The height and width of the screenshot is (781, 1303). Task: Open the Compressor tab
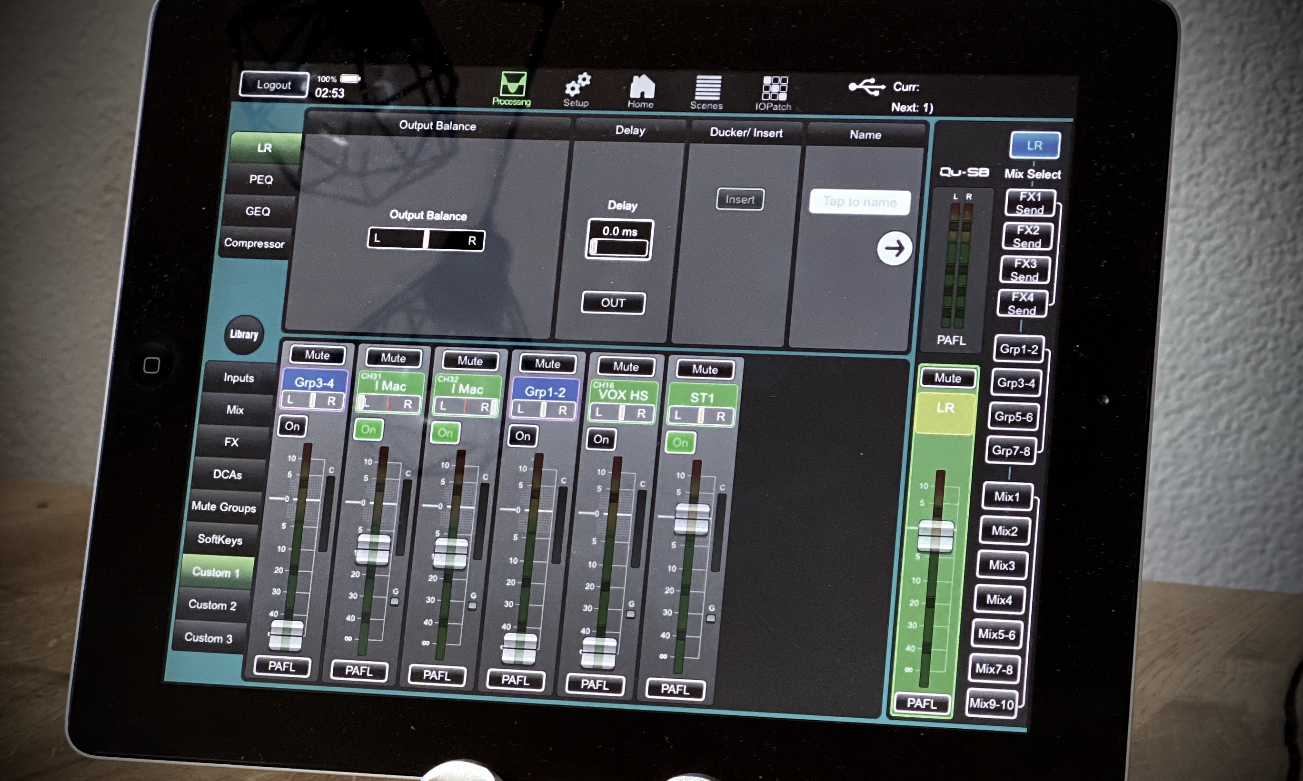(x=254, y=243)
